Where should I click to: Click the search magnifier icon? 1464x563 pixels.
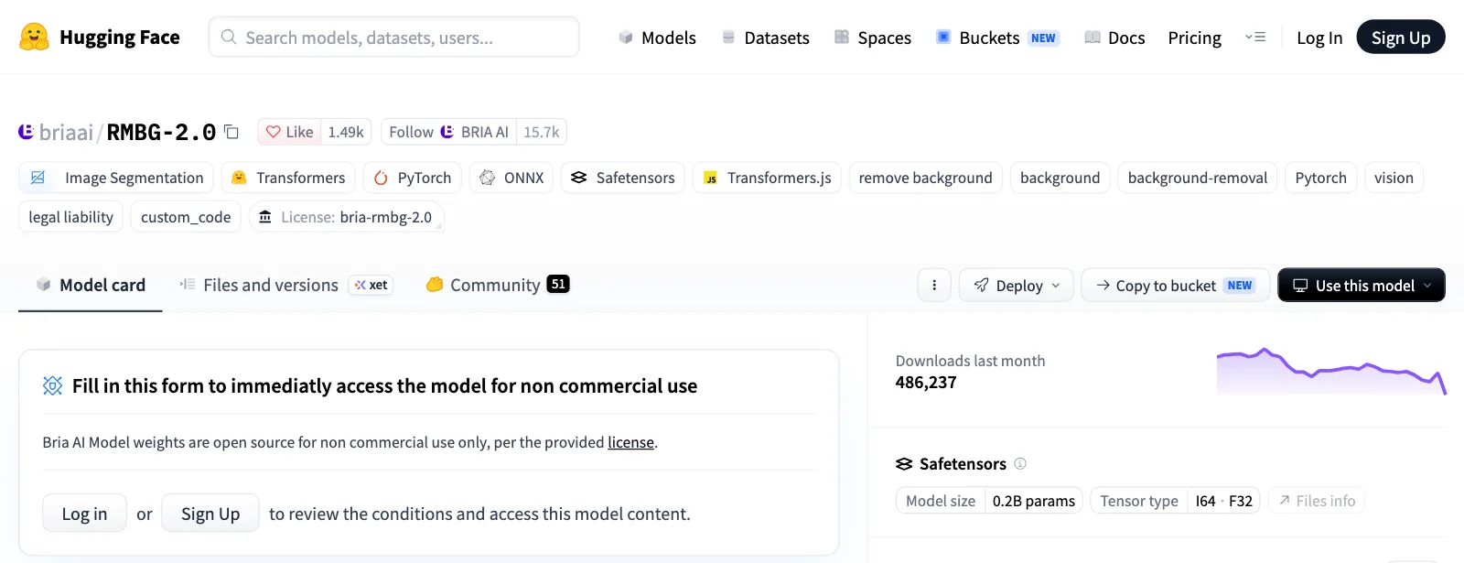(229, 38)
